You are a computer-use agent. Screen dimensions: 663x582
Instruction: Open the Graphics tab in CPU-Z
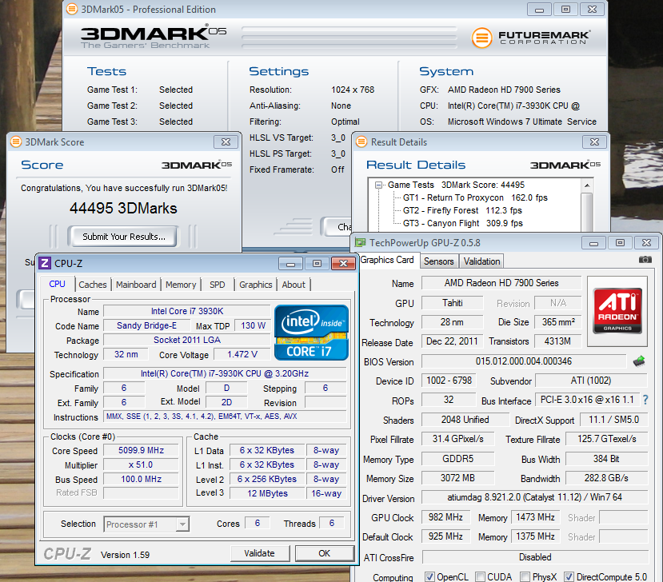[255, 285]
